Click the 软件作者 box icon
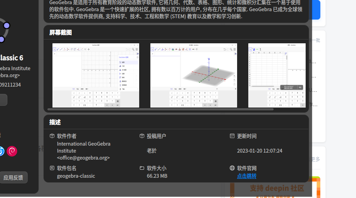The width and height of the screenshot is (356, 198). tap(52, 136)
